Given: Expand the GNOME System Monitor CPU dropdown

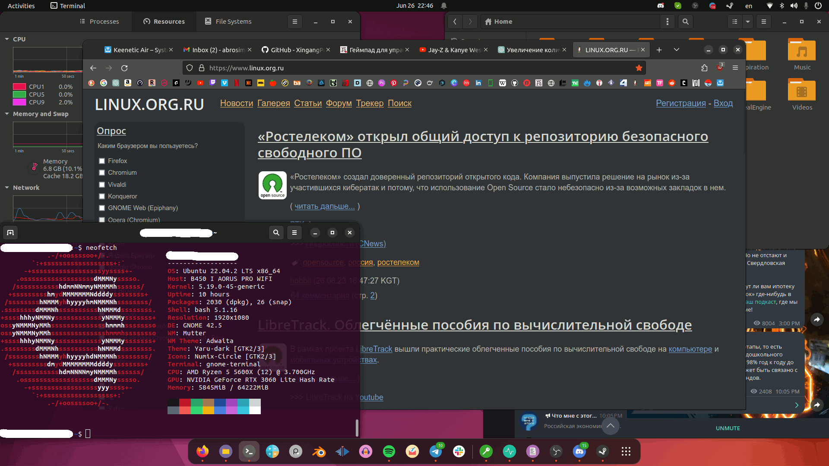Looking at the screenshot, I should [7, 39].
